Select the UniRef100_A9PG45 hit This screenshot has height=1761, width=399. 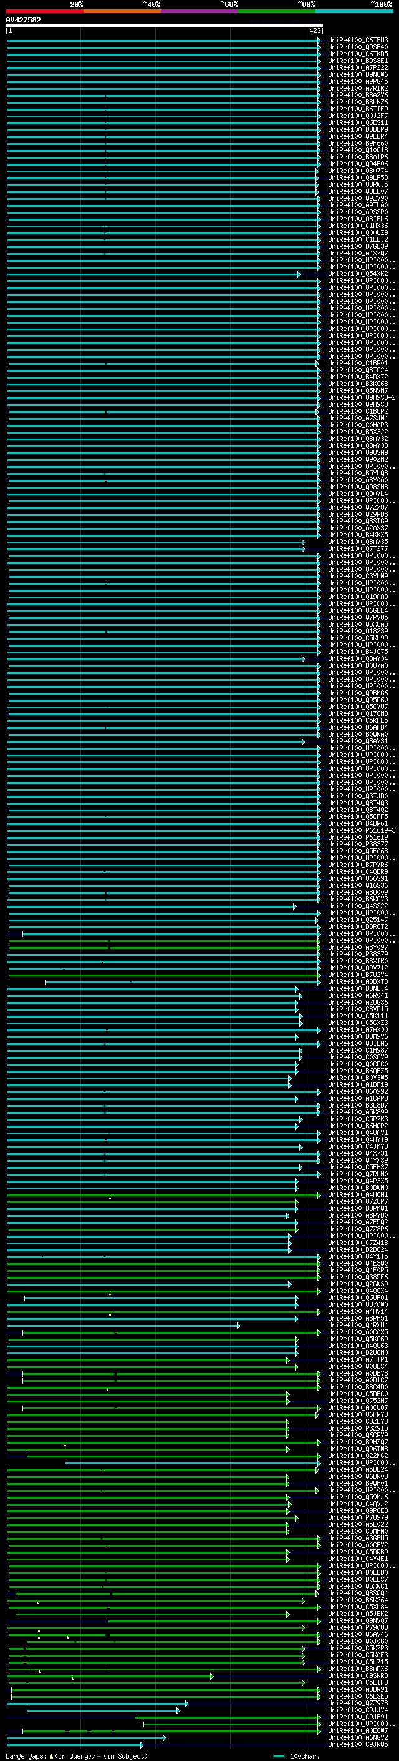coord(358,81)
